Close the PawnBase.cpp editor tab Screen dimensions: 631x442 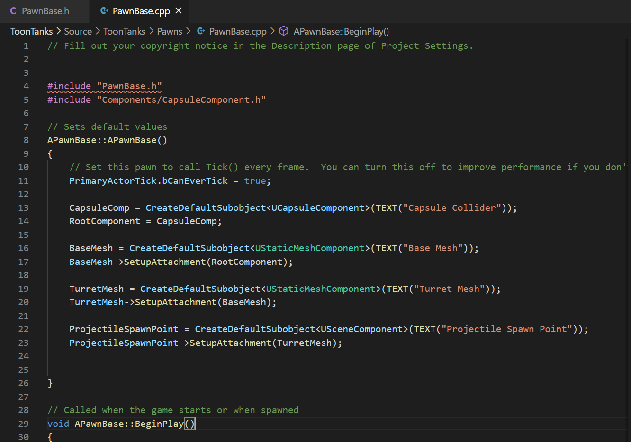click(178, 10)
